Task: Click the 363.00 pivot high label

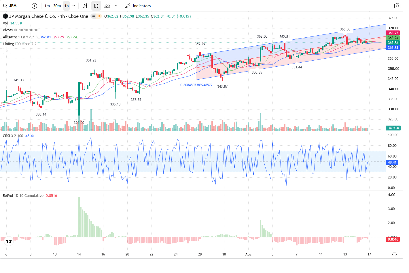Action: 262,36
